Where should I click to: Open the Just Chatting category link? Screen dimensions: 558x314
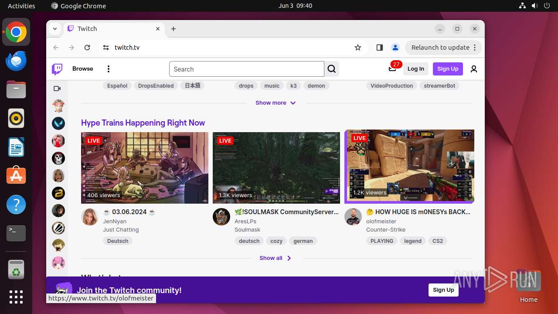121,230
